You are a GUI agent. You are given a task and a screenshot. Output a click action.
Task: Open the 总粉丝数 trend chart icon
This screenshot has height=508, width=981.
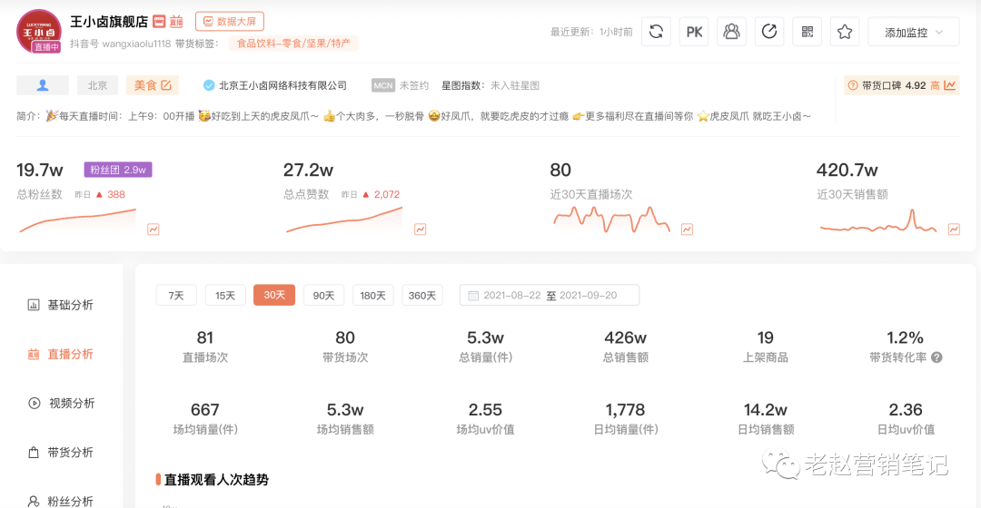point(154,230)
